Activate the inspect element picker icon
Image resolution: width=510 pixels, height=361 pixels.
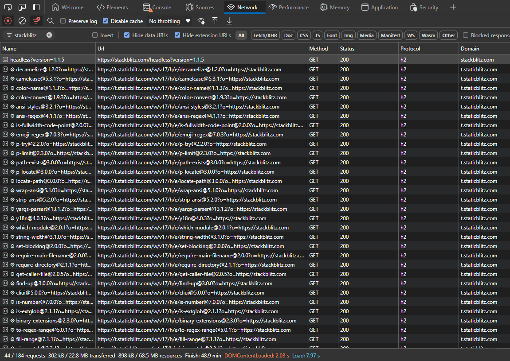(8, 7)
